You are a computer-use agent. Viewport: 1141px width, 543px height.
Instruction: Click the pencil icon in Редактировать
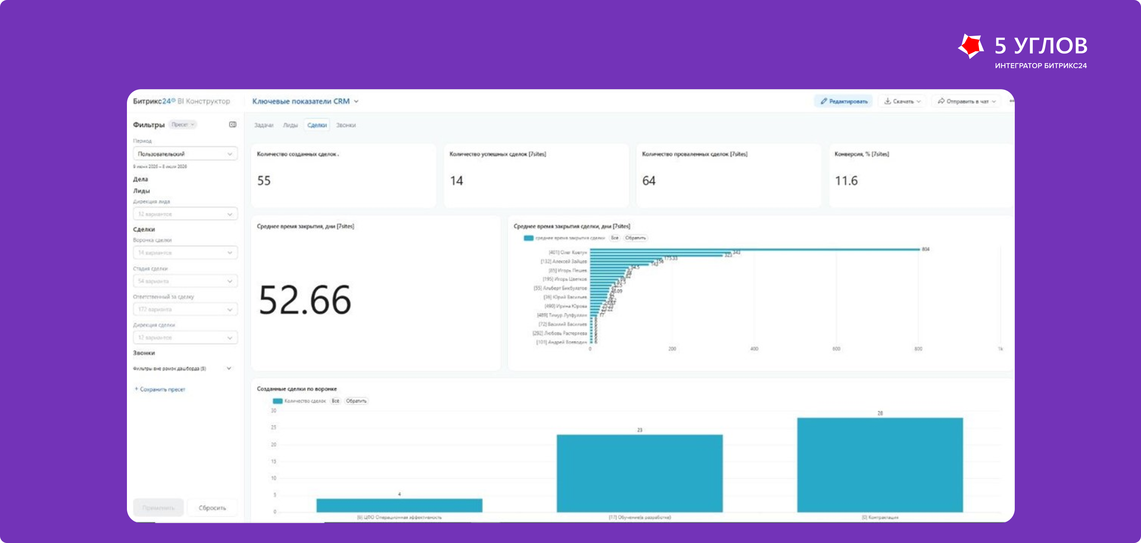pyautogui.click(x=824, y=102)
